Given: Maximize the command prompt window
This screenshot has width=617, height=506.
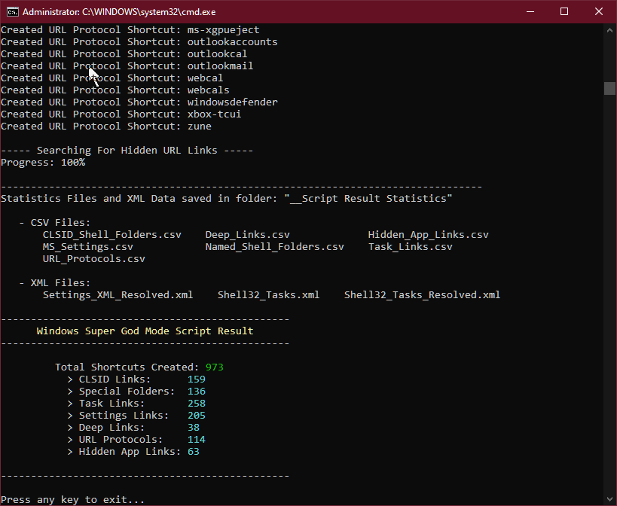Looking at the screenshot, I should [564, 12].
